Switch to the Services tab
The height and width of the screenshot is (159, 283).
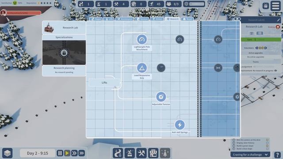pyautogui.click(x=142, y=19)
